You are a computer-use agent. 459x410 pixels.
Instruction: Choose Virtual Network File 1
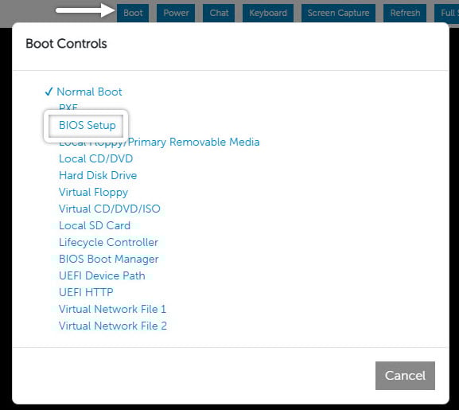pyautogui.click(x=112, y=309)
